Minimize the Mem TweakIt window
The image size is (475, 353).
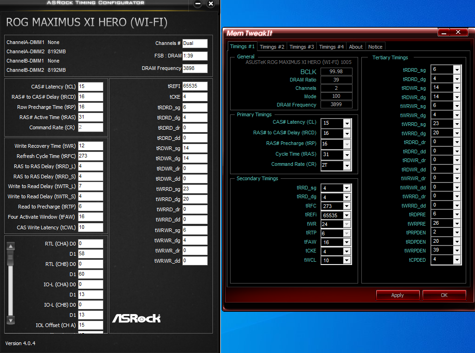(444, 32)
